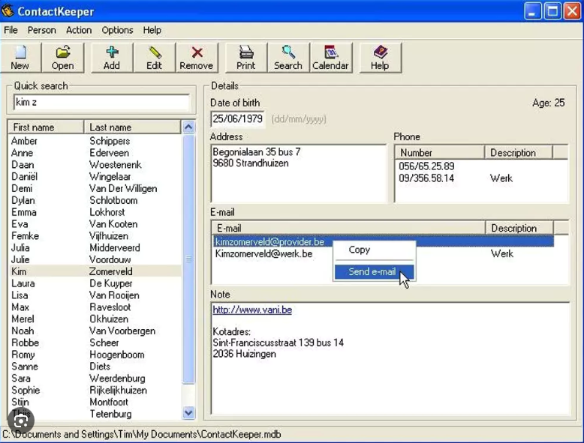Select contact Sophie Rijkelijkhuizen
584x443 pixels.
pos(95,391)
